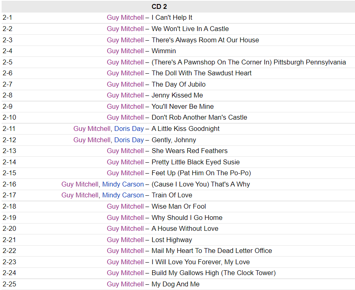Select the Dead Letter Office track title
This screenshot has height=290, width=355.
pos(212,251)
